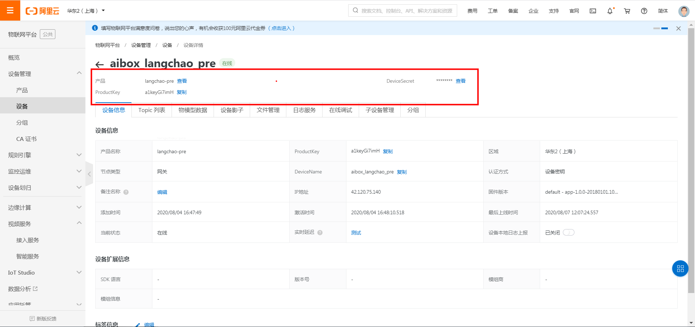Image resolution: width=695 pixels, height=327 pixels.
Task: Expand the 边缘计算 sidebar section
Action: [79, 207]
